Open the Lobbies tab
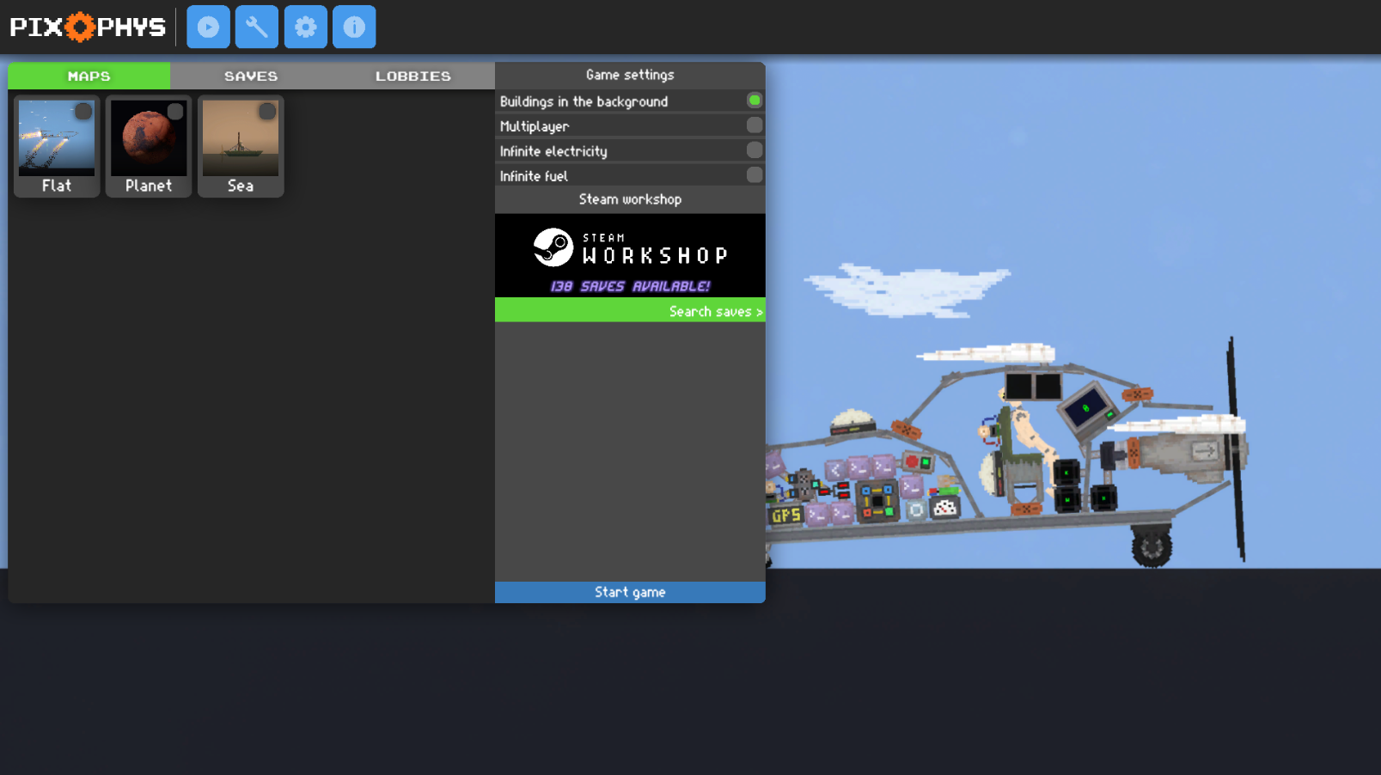 point(412,76)
